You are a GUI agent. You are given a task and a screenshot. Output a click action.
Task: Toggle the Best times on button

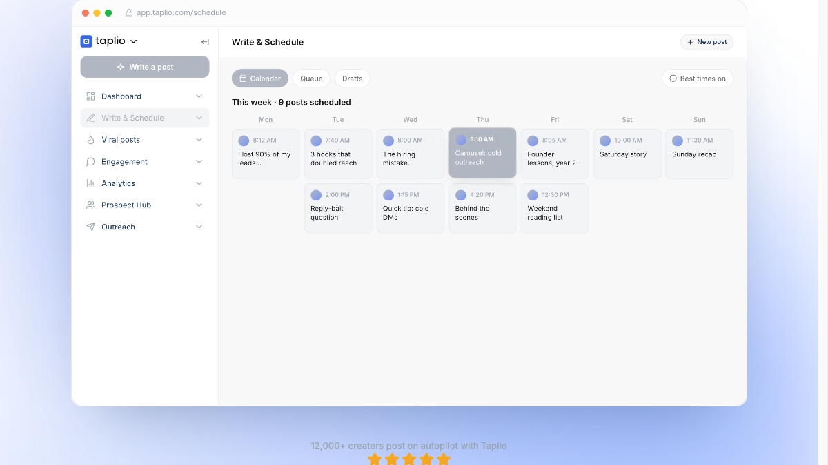pyautogui.click(x=698, y=79)
